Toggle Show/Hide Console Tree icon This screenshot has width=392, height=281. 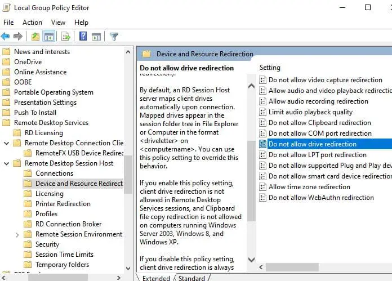[49, 37]
